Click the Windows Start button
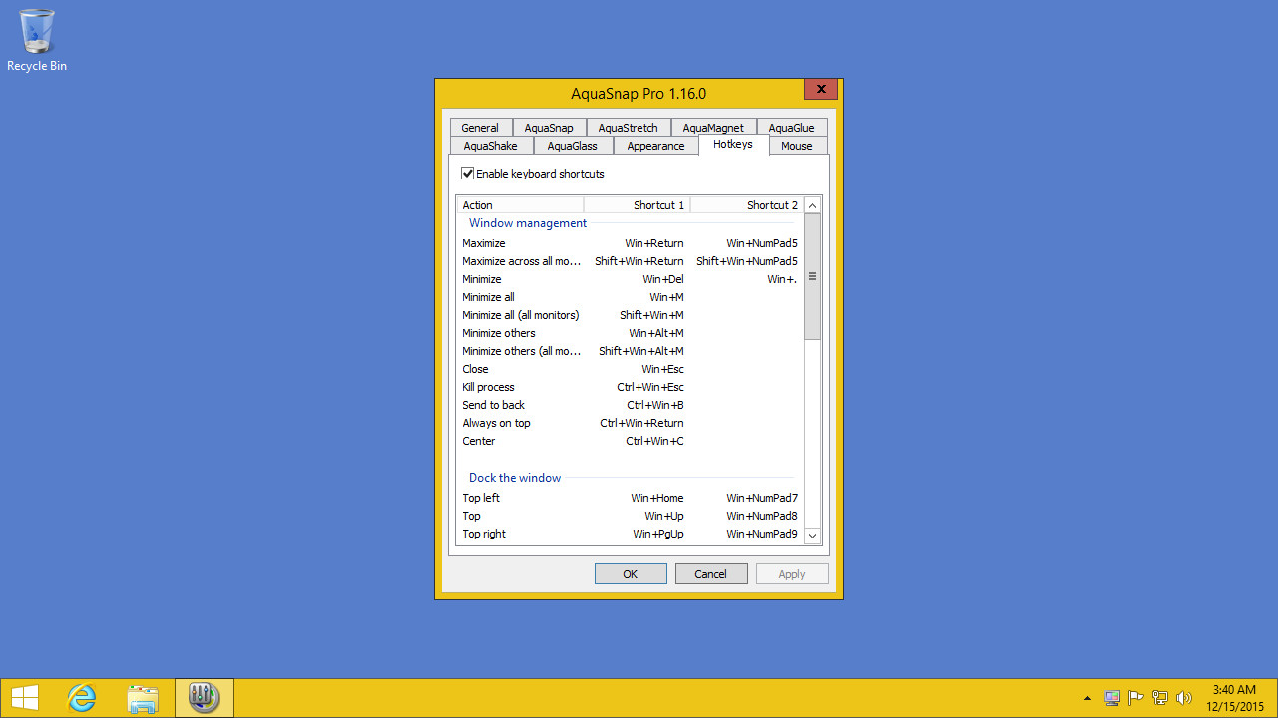Viewport: 1278px width, 718px height. click(x=23, y=696)
